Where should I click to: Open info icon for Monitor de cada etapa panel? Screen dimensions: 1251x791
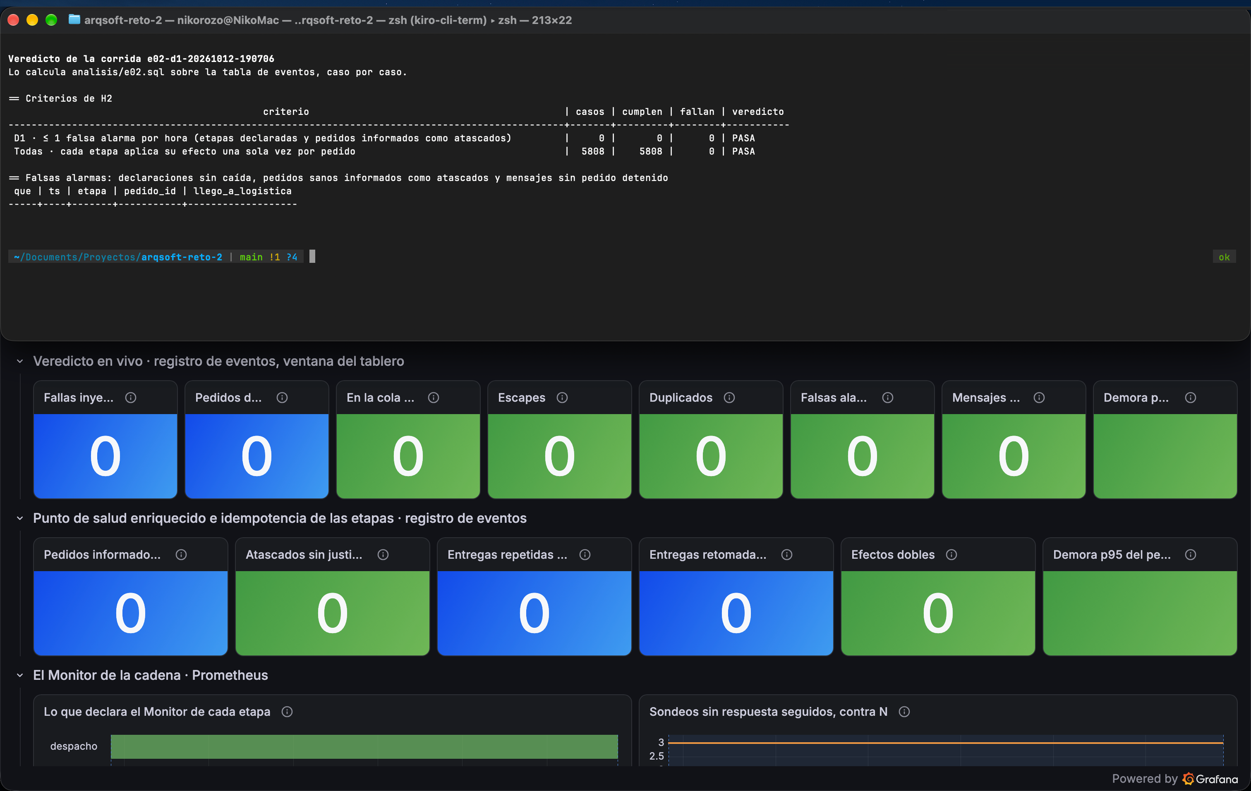tap(287, 712)
